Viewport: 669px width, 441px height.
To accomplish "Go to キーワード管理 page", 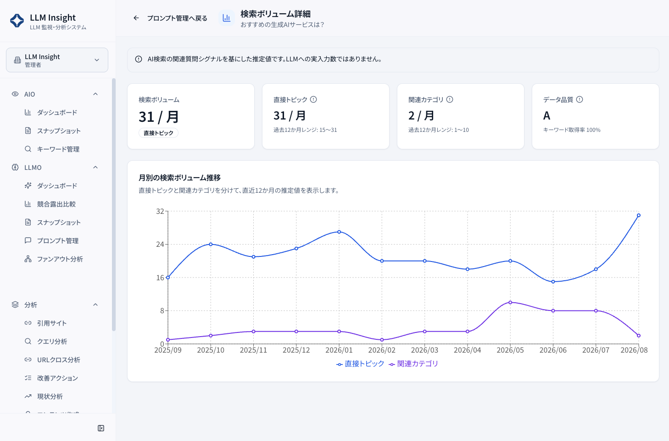I will point(58,149).
